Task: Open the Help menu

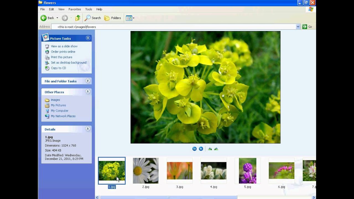Action: (x=99, y=9)
